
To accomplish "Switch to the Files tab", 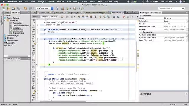I will point(7,13).
